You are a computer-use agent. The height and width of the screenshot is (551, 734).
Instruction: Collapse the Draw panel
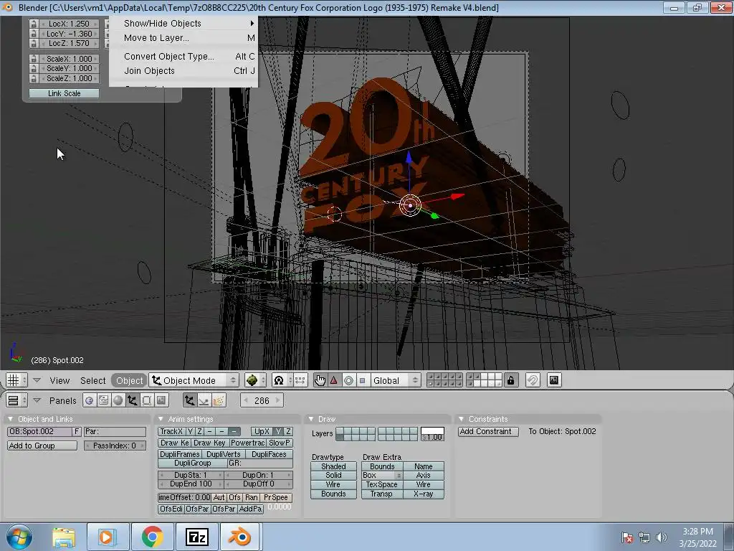pos(311,419)
